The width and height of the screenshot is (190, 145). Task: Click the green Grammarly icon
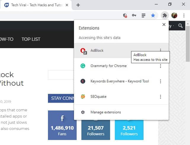click(x=83, y=66)
